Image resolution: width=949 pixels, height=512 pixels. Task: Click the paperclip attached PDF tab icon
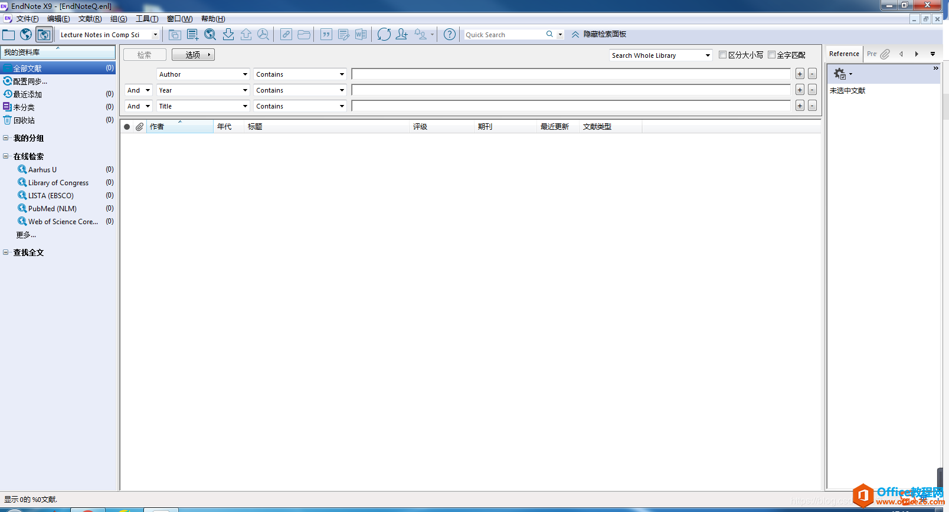pyautogui.click(x=885, y=54)
